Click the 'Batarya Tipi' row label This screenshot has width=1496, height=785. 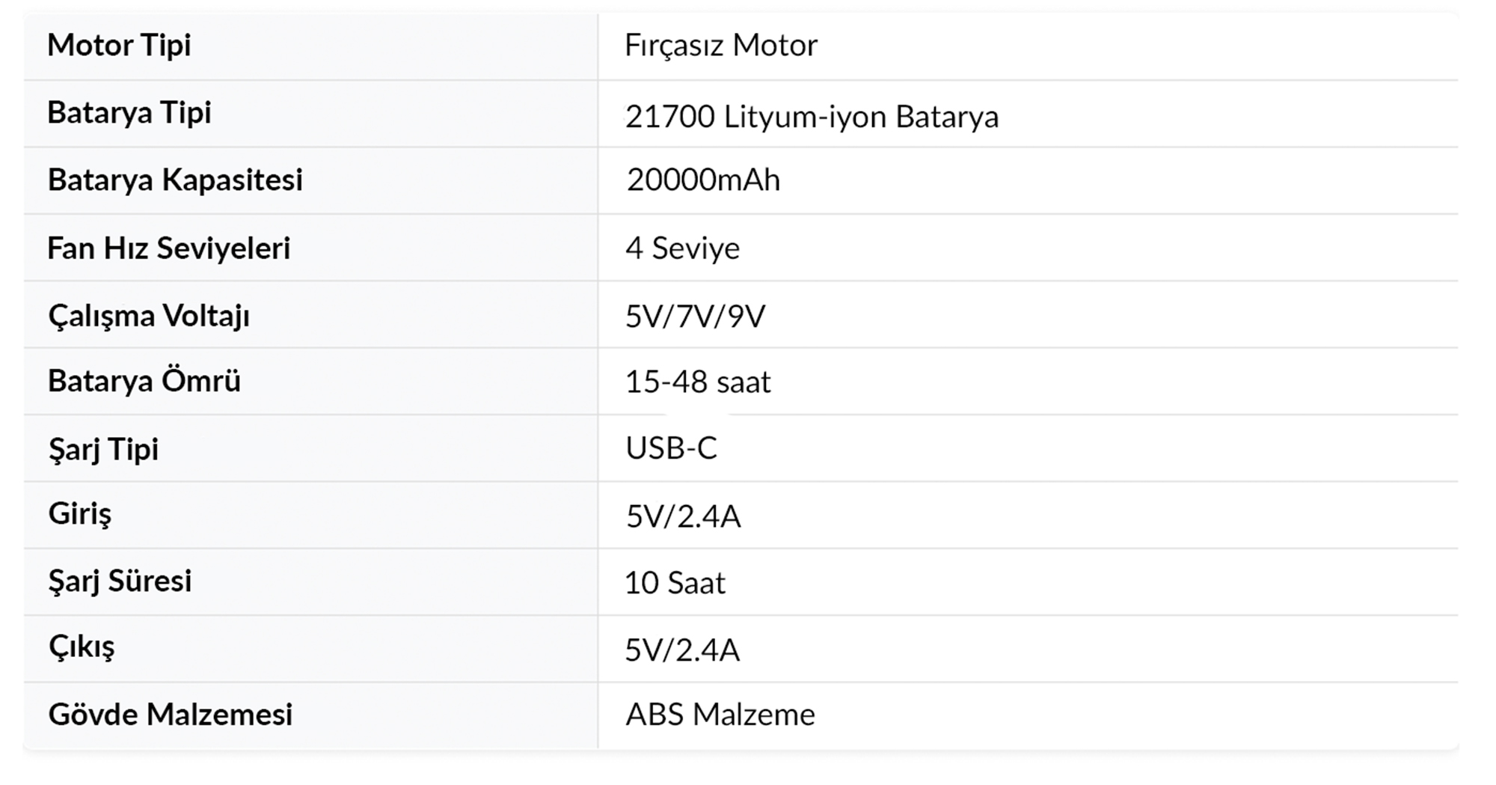[x=129, y=113]
